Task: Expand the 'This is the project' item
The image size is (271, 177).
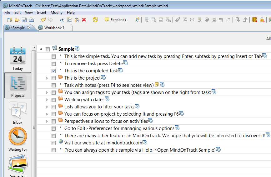Action: pyautogui.click(x=47, y=78)
